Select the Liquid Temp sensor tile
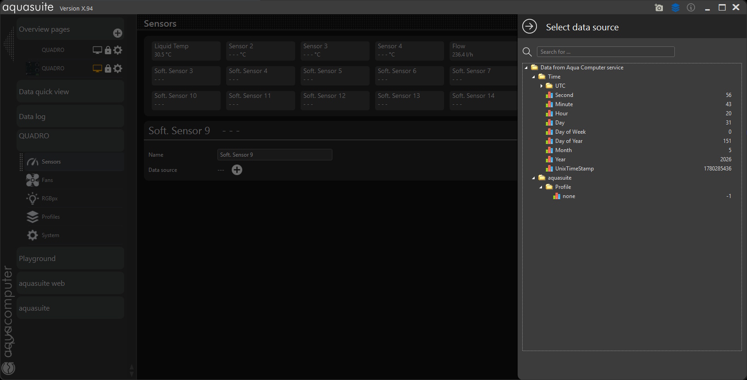Image resolution: width=747 pixels, height=380 pixels. [x=186, y=51]
